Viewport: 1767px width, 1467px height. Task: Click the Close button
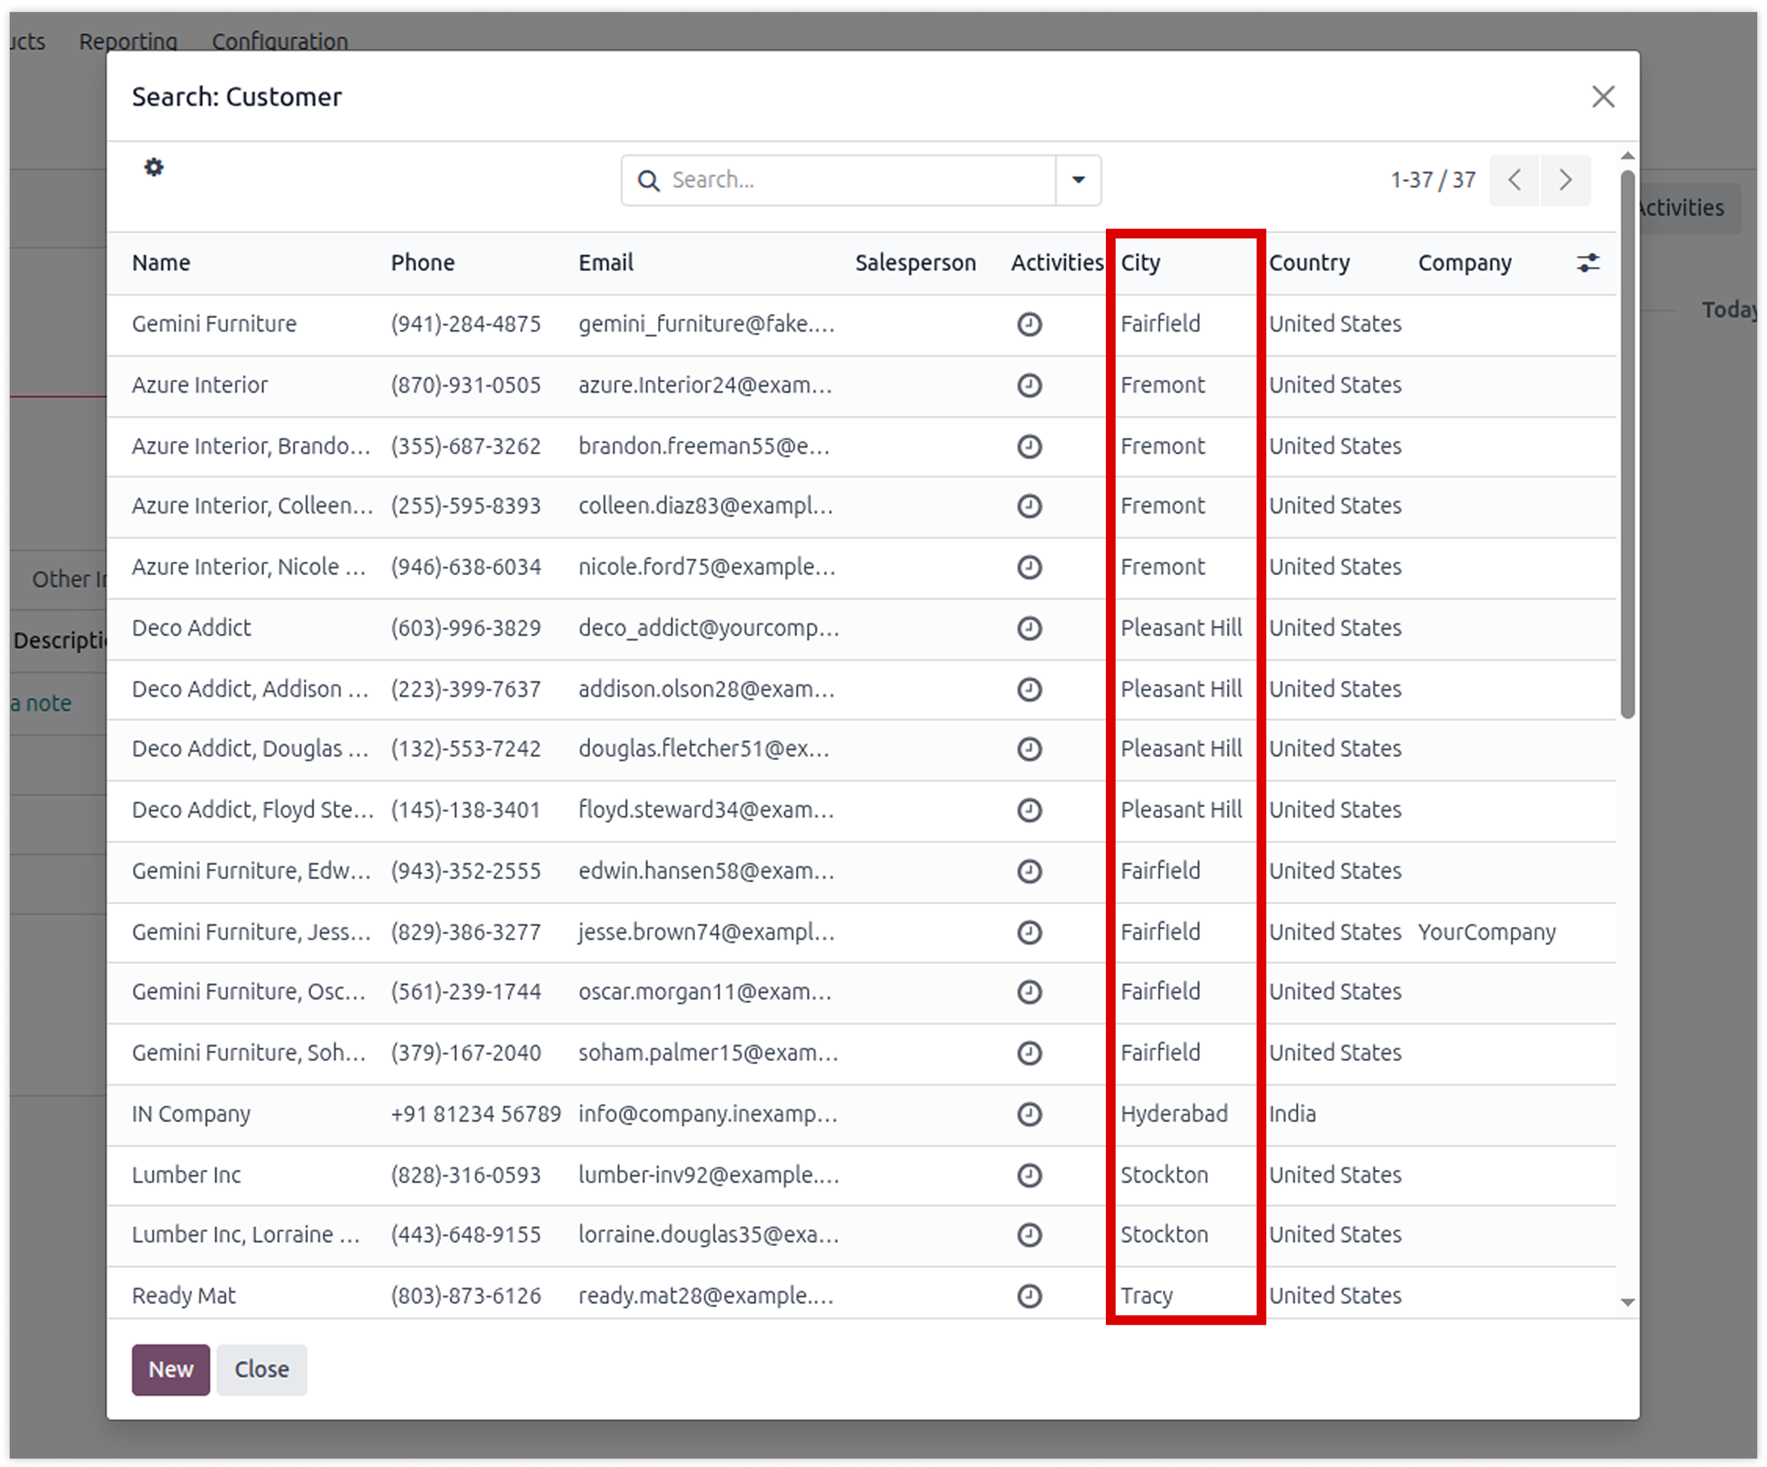point(262,1370)
